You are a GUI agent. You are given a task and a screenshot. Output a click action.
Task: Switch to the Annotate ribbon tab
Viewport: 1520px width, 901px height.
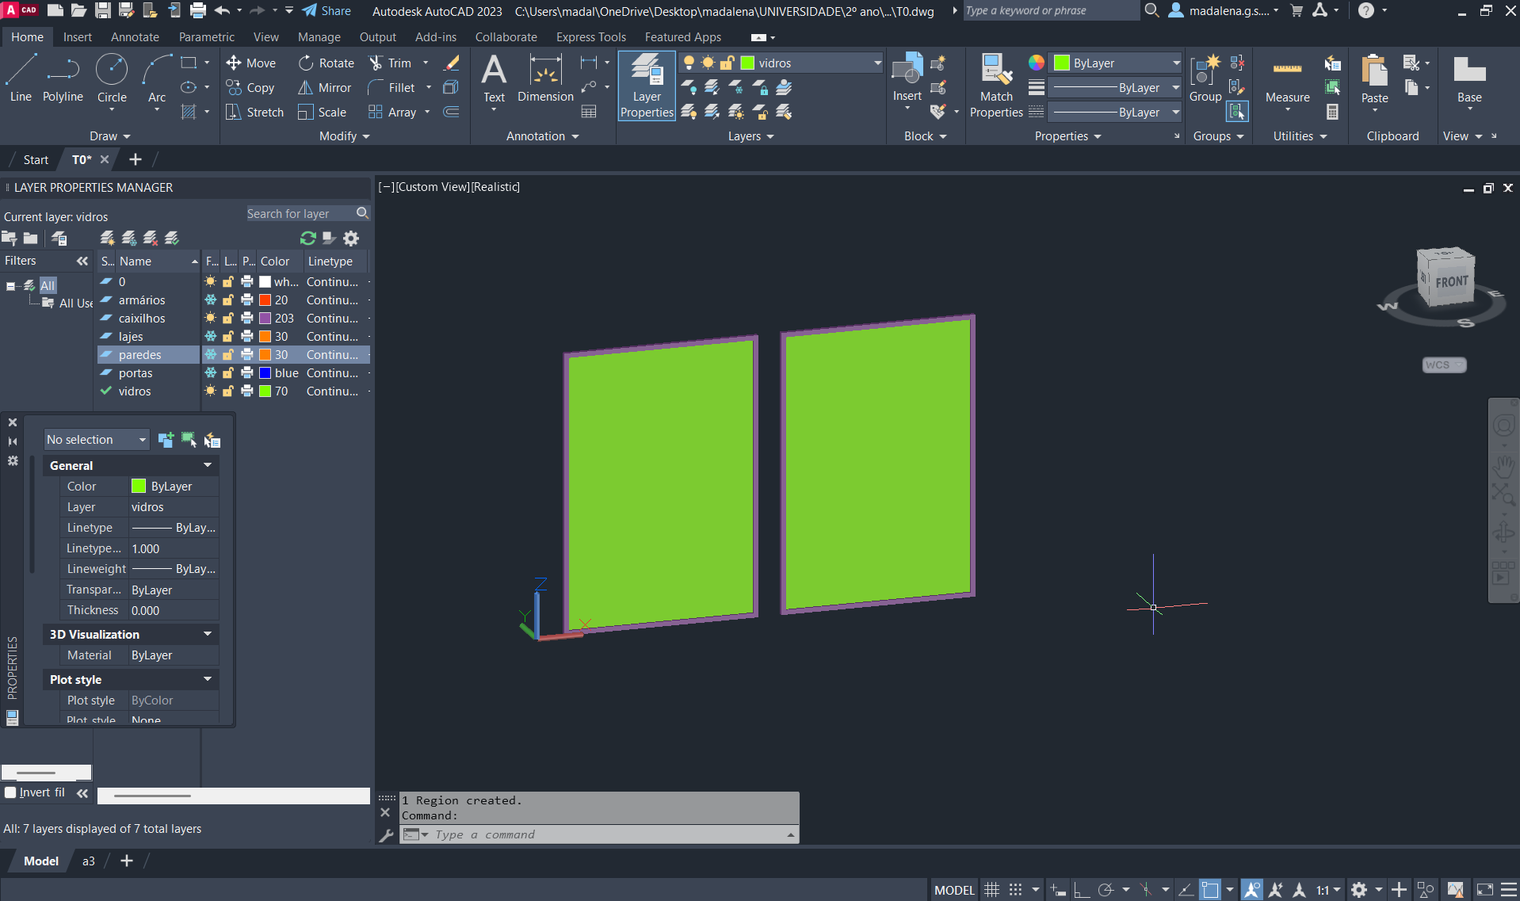[135, 37]
